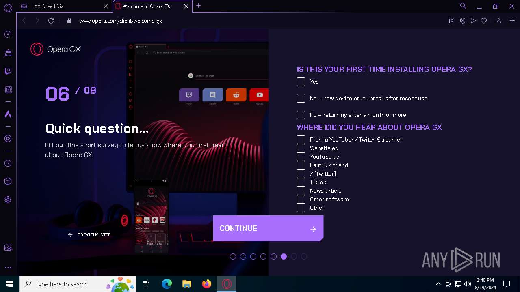
Task: Go forward with the browser forward arrow
Action: pyautogui.click(x=37, y=21)
